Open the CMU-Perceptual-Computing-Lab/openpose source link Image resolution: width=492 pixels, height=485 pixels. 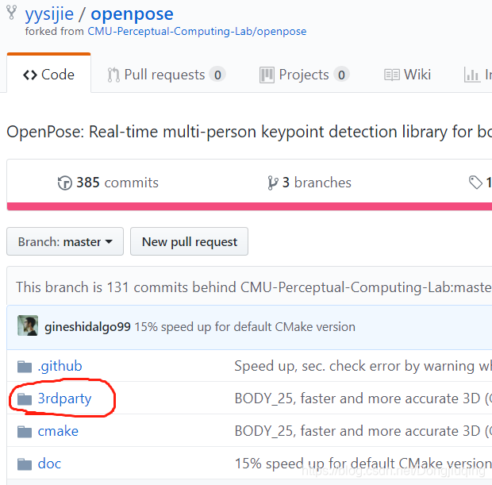click(x=197, y=32)
